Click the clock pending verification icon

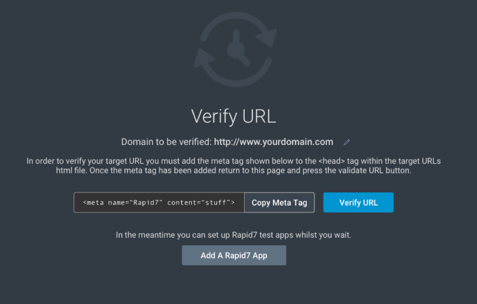[x=235, y=50]
